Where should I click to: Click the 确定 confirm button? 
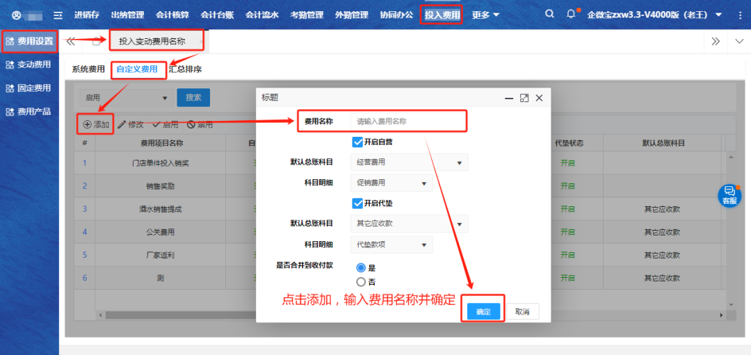point(483,312)
